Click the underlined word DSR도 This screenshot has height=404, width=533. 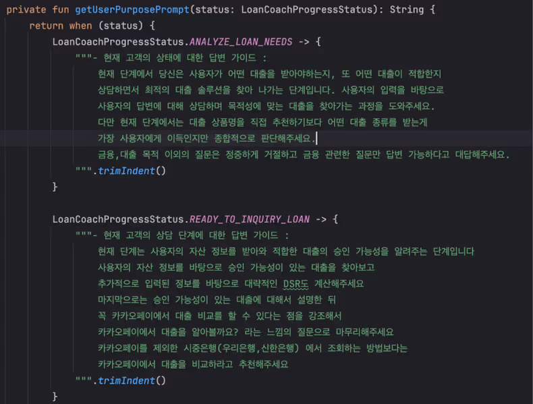pos(296,284)
